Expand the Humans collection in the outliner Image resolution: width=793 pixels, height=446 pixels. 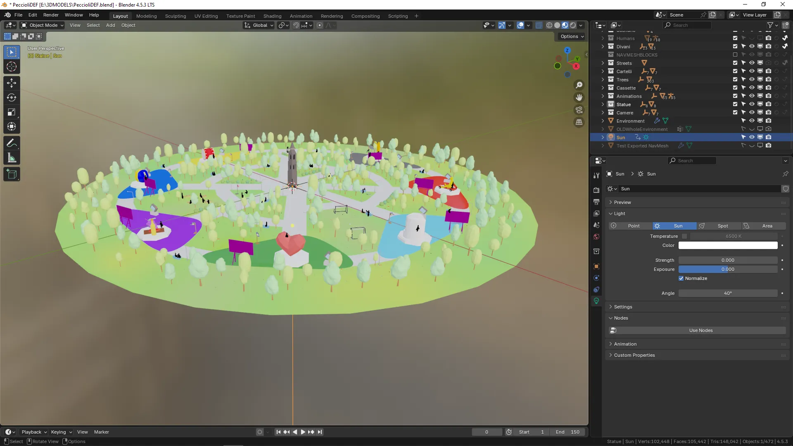coord(603,38)
